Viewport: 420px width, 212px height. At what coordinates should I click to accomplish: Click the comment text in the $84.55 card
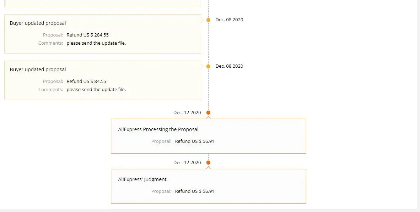click(96, 90)
